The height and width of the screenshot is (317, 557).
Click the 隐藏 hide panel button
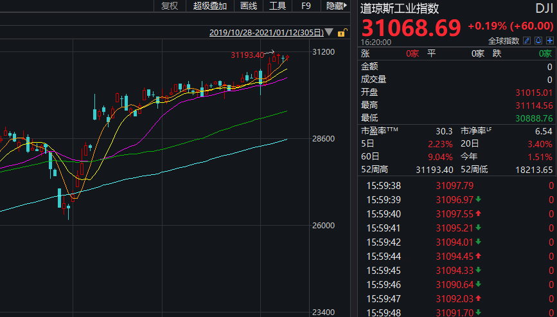tap(336, 6)
